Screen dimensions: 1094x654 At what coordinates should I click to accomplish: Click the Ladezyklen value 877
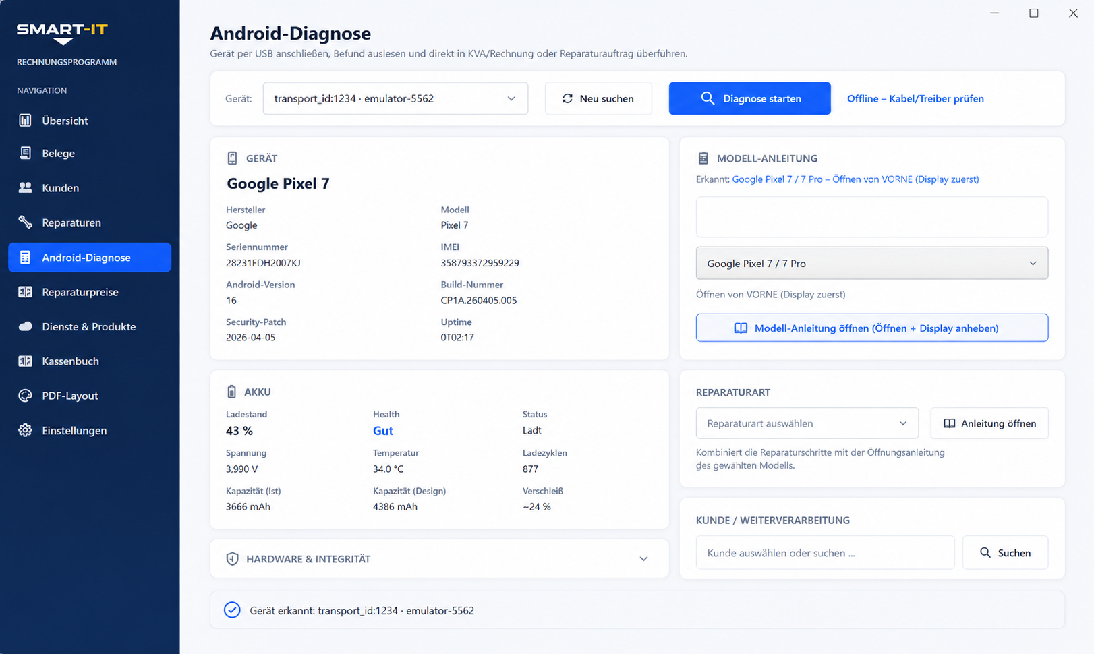(530, 469)
